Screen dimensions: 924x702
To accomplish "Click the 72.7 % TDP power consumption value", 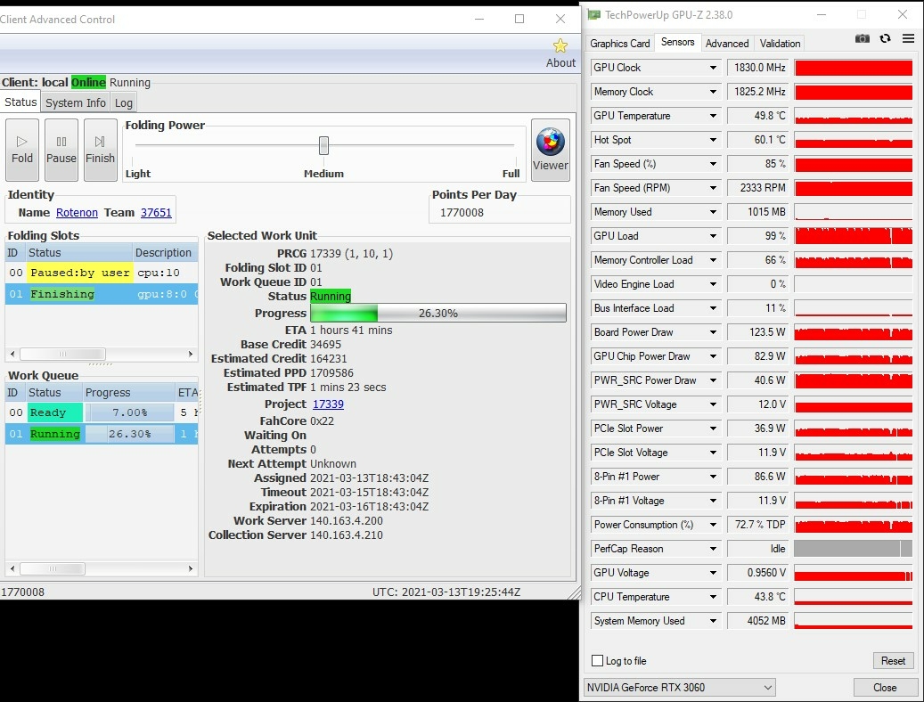I will tap(758, 525).
